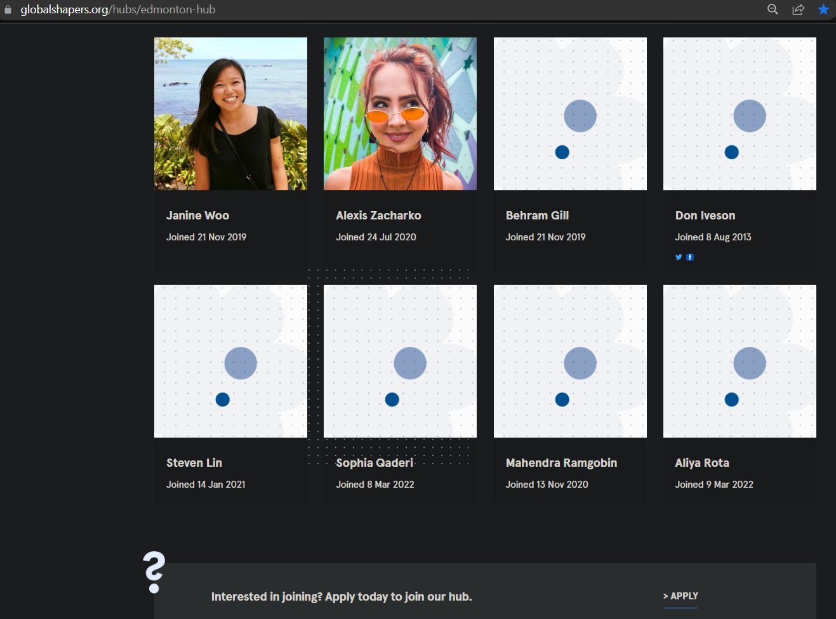Open the Mahendra Ramgobin name link
This screenshot has height=619, width=836.
tap(561, 463)
